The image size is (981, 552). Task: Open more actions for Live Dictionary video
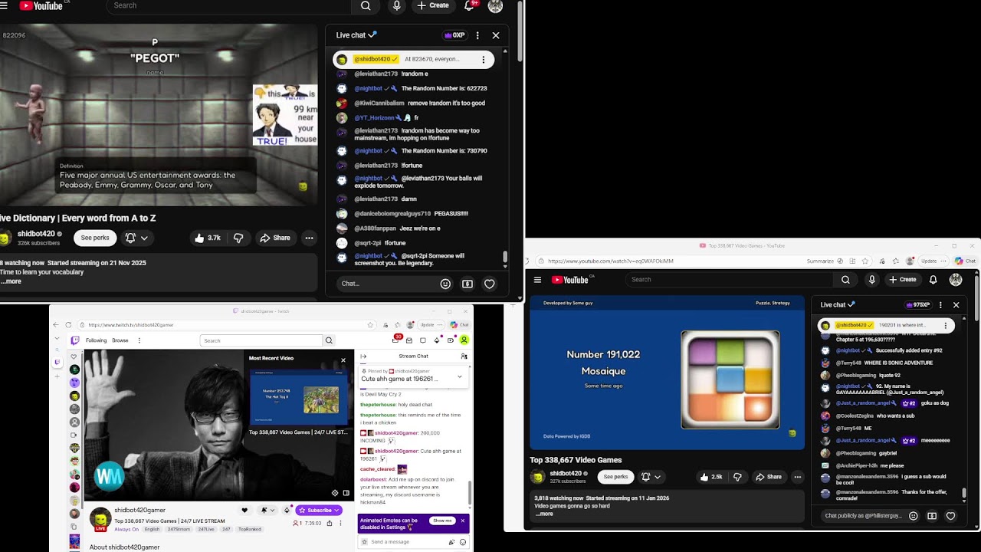(309, 238)
